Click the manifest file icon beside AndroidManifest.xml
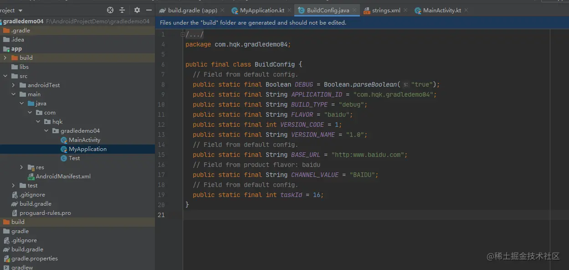 point(31,177)
